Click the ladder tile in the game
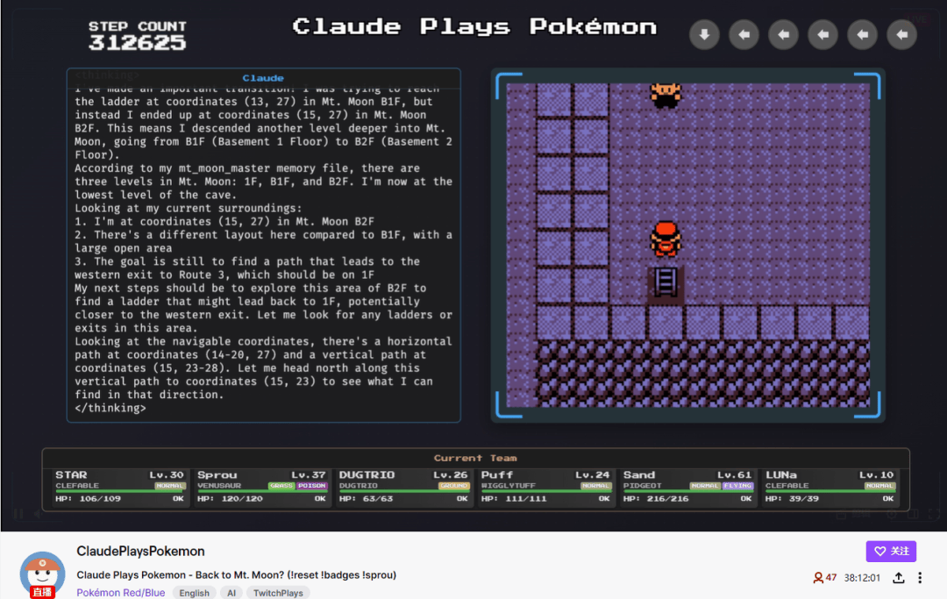 pos(666,282)
